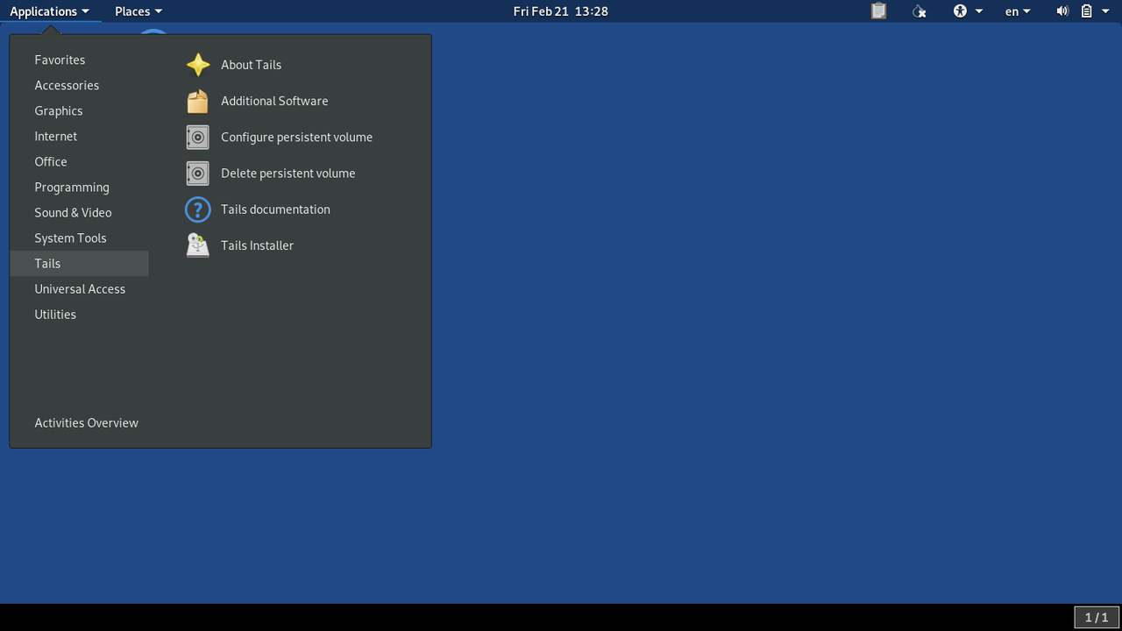
Task: Open Delete persistent volume by its label
Action: point(288,173)
